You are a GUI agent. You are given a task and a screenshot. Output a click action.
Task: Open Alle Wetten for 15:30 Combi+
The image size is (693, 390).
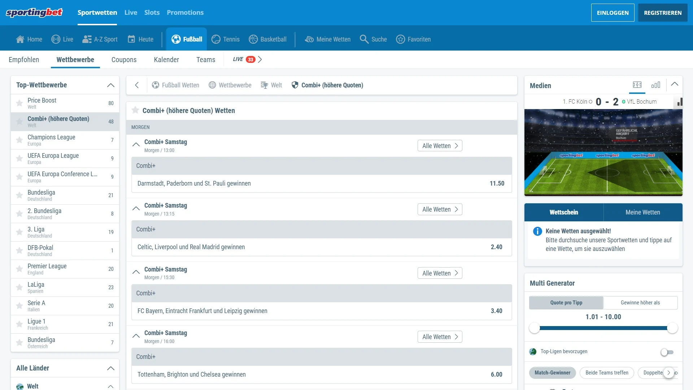(x=440, y=273)
